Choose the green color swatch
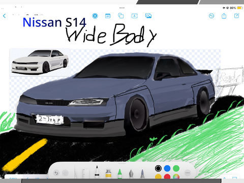The width and height of the screenshot is (244, 183). coord(176,168)
